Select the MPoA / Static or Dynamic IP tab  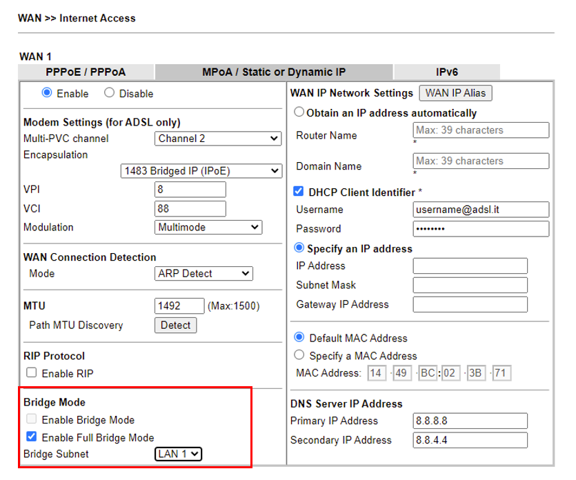coord(274,72)
